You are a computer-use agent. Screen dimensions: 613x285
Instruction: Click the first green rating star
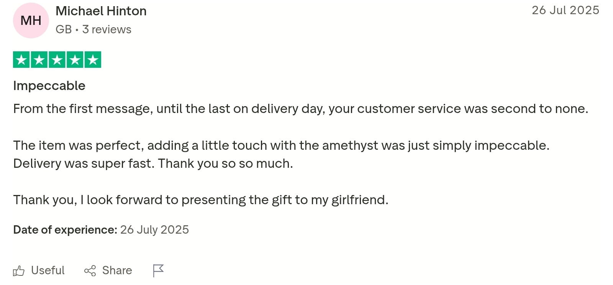[x=21, y=60]
